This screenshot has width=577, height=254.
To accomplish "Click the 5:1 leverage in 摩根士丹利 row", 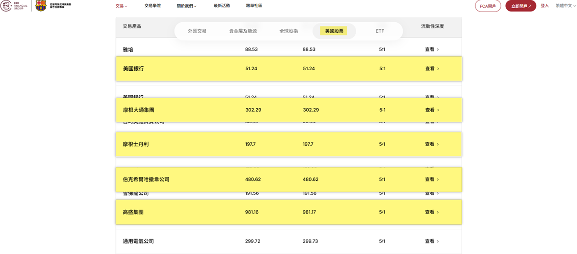I will click(x=382, y=144).
